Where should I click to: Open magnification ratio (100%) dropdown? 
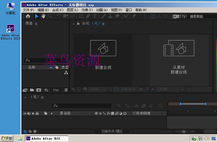98,89
